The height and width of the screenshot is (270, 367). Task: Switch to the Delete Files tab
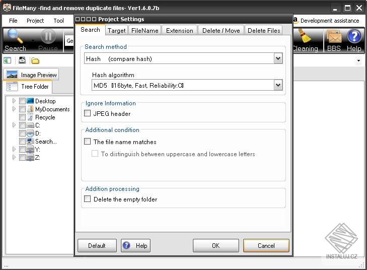pos(264,31)
